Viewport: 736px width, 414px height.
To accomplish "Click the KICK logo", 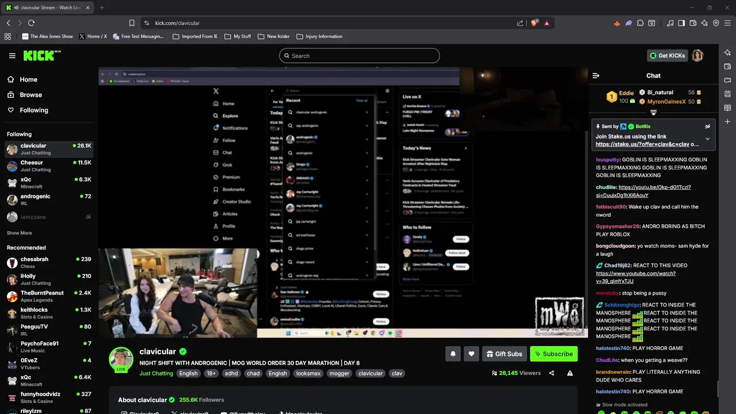I will 41,55.
